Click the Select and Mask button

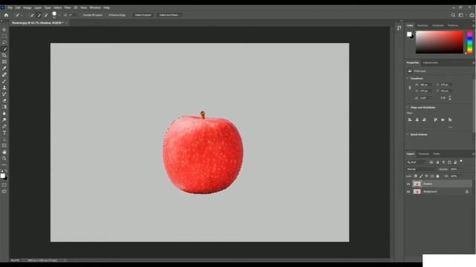point(169,15)
